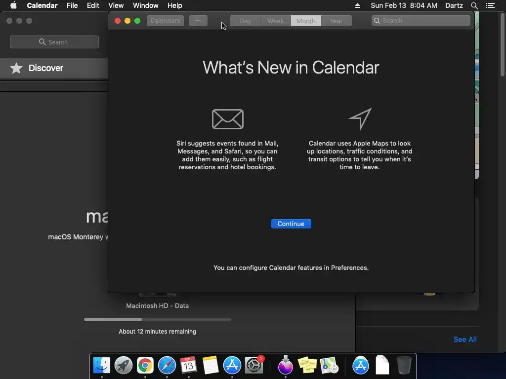Open the Help menu
The width and height of the screenshot is (506, 379).
pos(174,5)
